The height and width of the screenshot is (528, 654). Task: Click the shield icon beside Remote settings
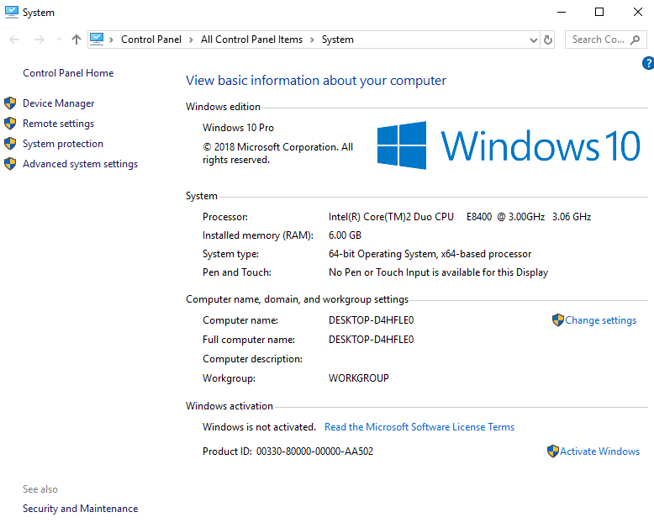[x=10, y=124]
